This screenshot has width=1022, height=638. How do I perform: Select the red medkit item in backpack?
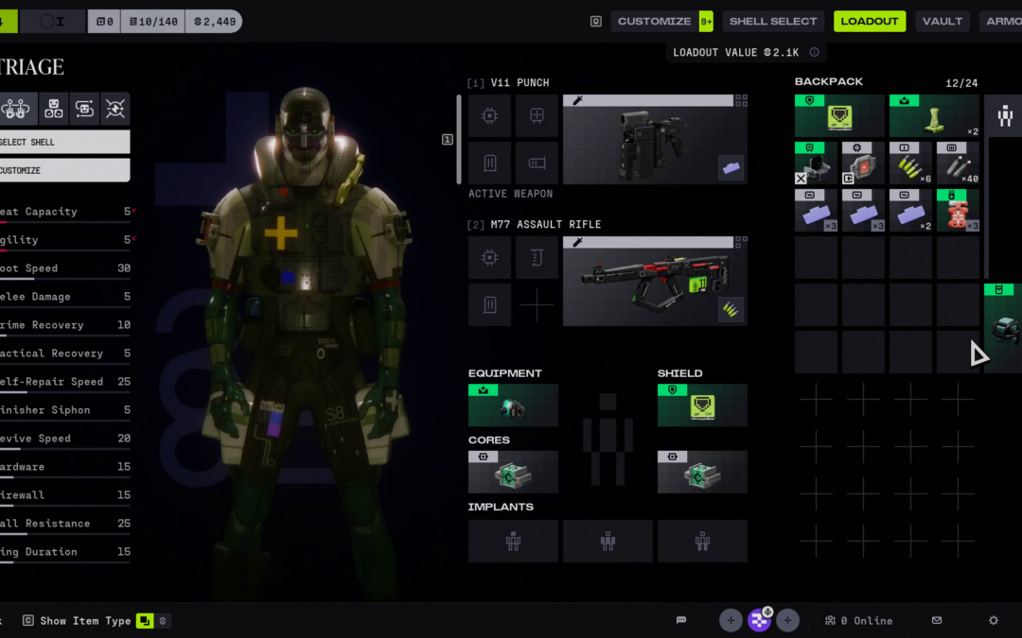click(x=958, y=210)
